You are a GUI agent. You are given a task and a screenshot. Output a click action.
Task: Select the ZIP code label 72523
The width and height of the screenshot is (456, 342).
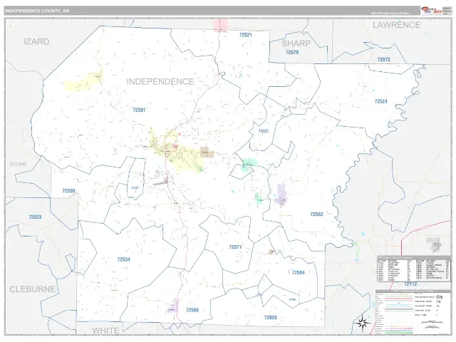[x=35, y=217]
